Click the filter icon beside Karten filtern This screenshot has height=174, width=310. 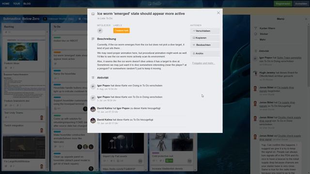tap(255, 29)
